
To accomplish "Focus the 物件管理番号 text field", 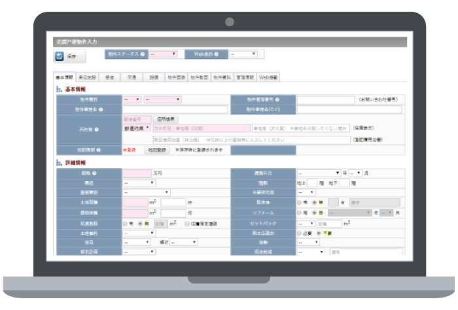I will 326,99.
